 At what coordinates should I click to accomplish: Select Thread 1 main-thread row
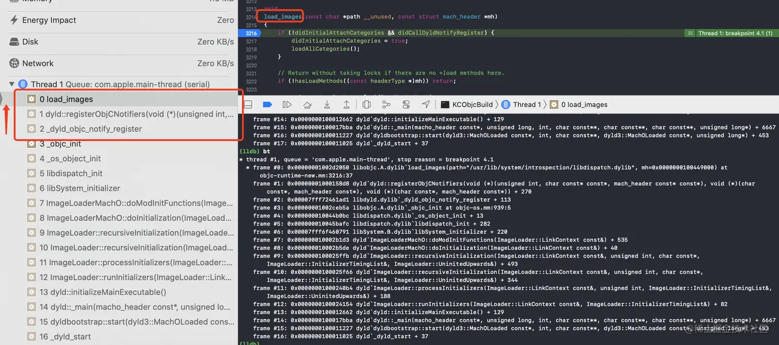click(118, 84)
